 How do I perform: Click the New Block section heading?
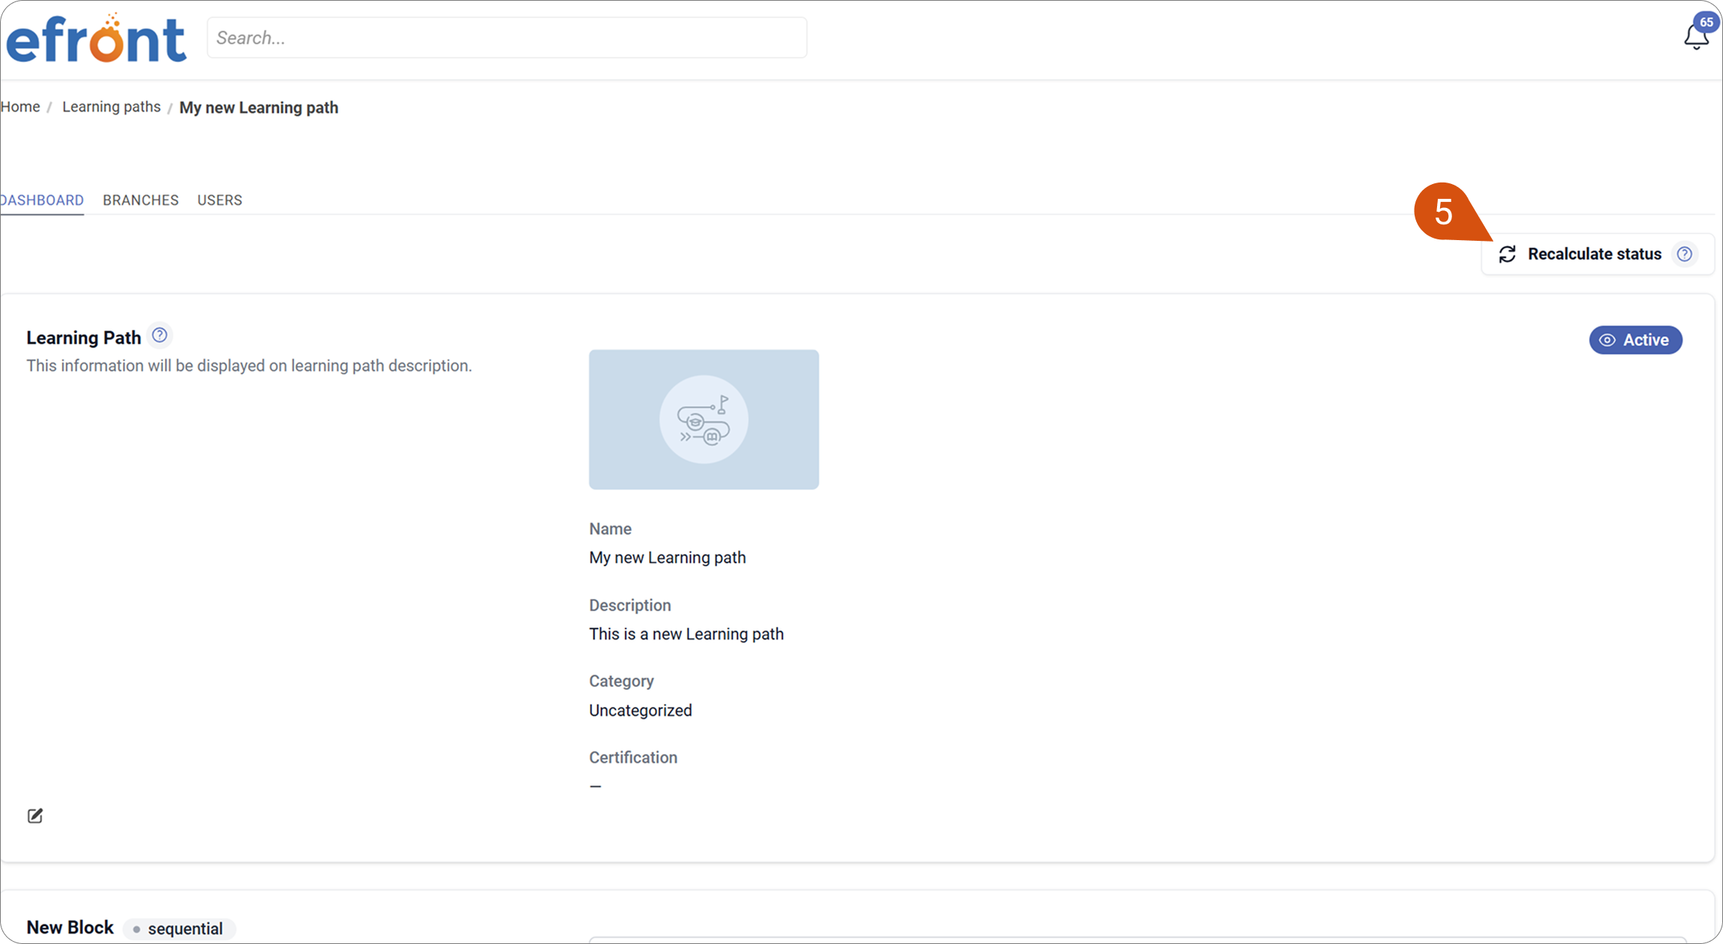(70, 928)
